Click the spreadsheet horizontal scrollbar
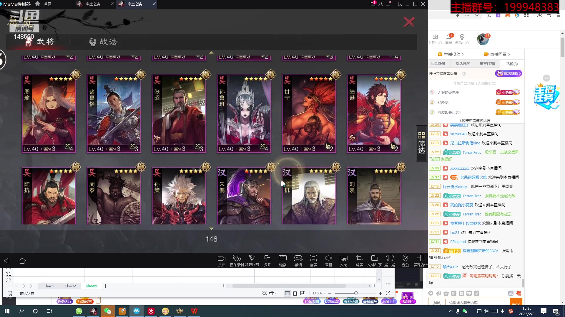 (289, 286)
